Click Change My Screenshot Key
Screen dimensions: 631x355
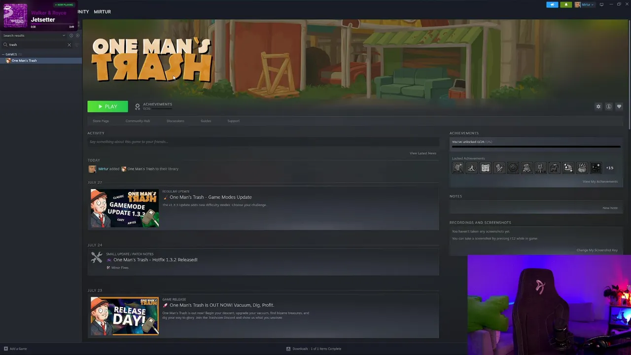[597, 250]
